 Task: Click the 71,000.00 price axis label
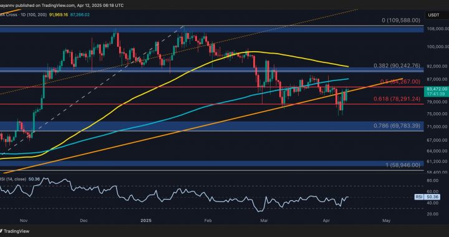click(437, 127)
